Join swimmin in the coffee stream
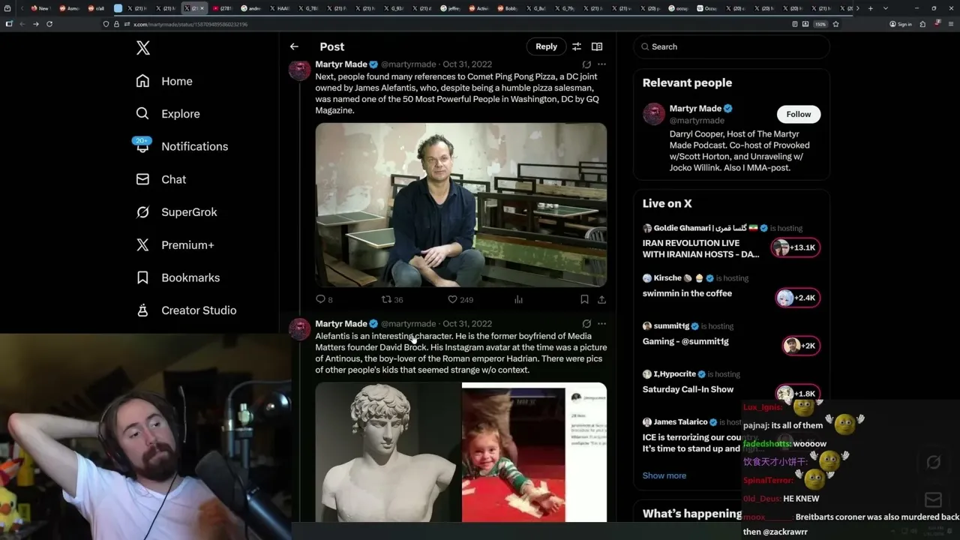The width and height of the screenshot is (960, 540). tap(798, 298)
